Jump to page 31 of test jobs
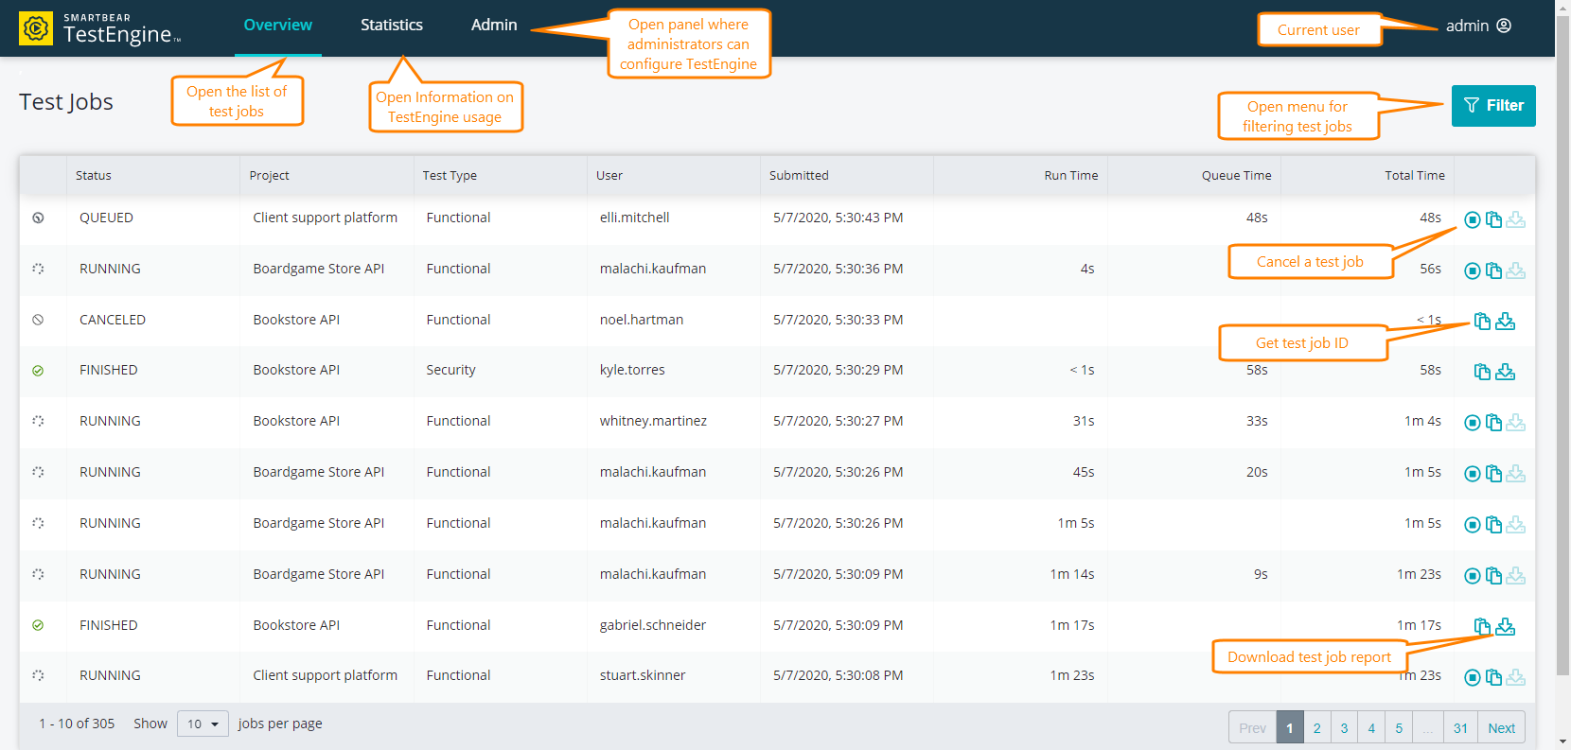The height and width of the screenshot is (750, 1571). [1460, 727]
